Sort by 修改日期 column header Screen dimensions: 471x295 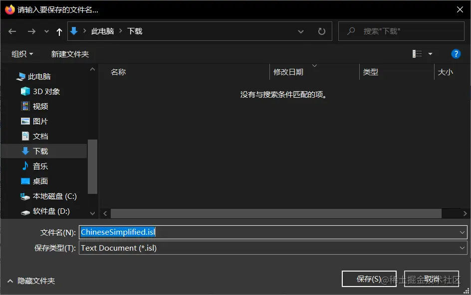tap(288, 72)
